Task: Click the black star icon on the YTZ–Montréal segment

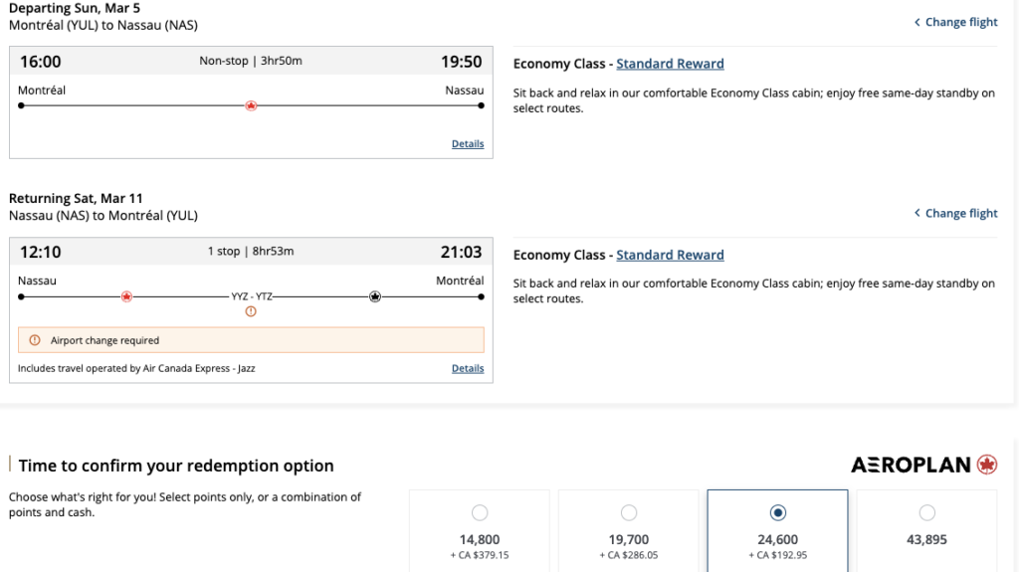Action: click(375, 296)
